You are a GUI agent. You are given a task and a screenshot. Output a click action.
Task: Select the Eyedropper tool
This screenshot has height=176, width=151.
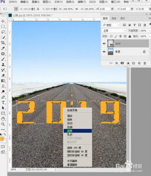point(3,48)
